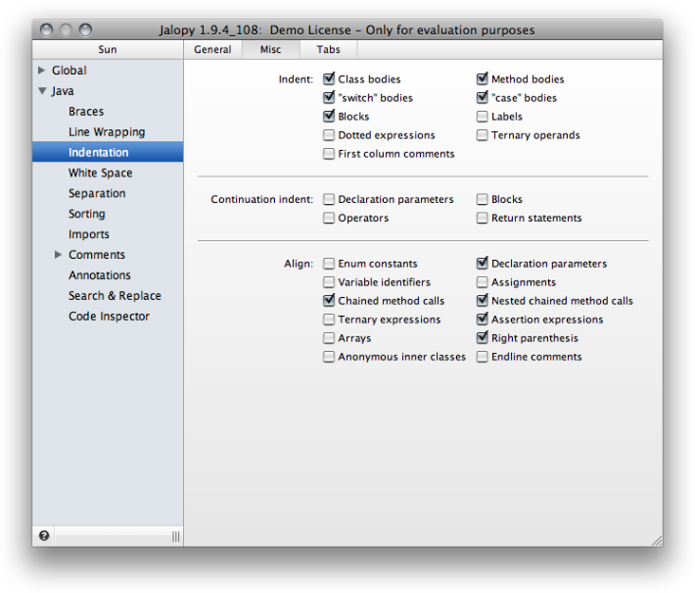Uncheck the Indent Blocks checkbox
This screenshot has height=593, width=695.
329,117
